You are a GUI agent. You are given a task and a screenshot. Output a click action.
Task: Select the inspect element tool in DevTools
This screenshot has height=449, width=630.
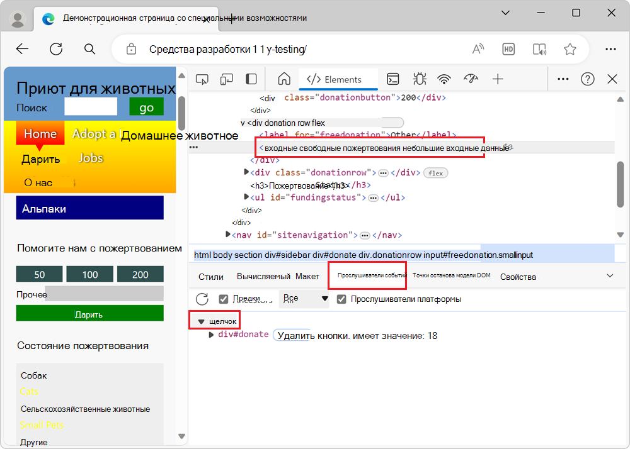tap(203, 79)
